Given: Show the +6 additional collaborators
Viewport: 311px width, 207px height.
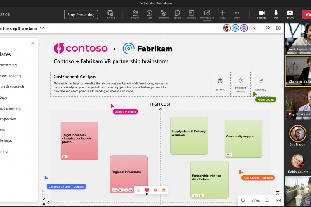Looking at the screenshot, I should pyautogui.click(x=253, y=28).
